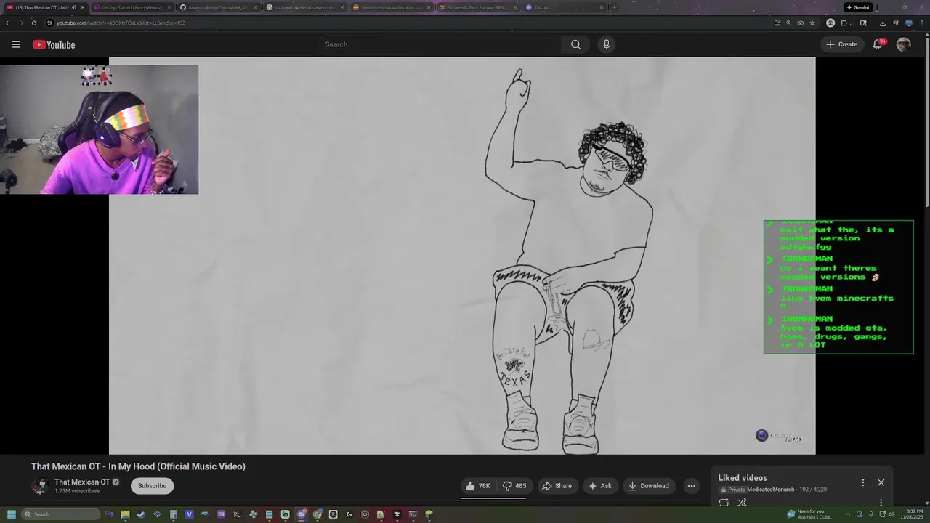Open browser extensions puzzle icon
The height and width of the screenshot is (523, 930).
844,23
